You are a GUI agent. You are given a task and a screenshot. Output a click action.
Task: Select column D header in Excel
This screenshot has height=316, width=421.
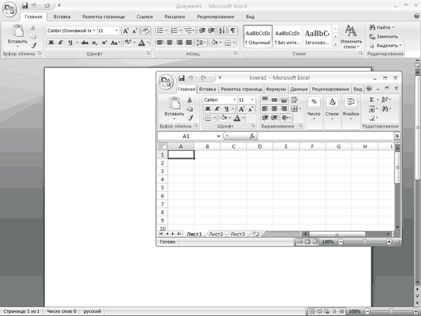point(260,147)
